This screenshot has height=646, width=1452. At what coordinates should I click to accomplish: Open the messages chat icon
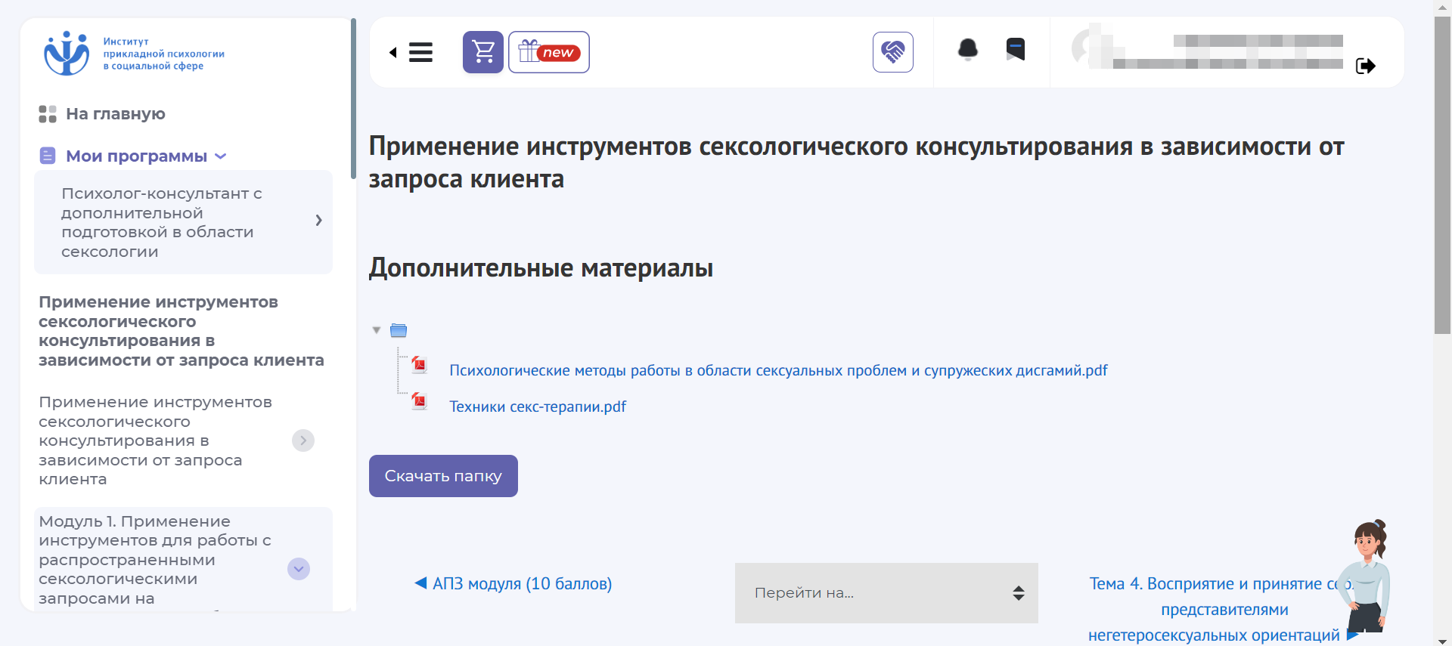[x=1016, y=49]
